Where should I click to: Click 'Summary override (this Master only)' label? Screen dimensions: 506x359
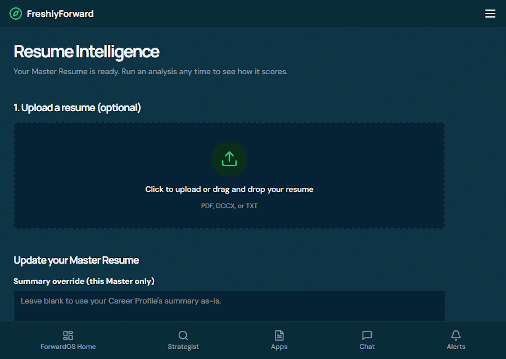pyautogui.click(x=84, y=281)
